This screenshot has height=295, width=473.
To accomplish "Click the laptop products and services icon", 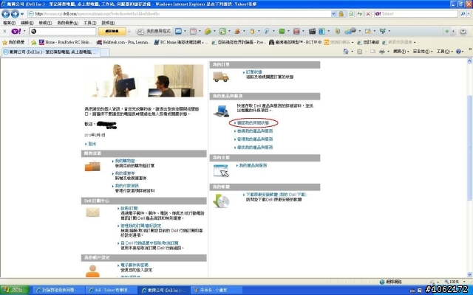I will click(221, 111).
